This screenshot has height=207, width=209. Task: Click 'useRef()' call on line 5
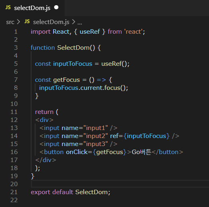[114, 64]
